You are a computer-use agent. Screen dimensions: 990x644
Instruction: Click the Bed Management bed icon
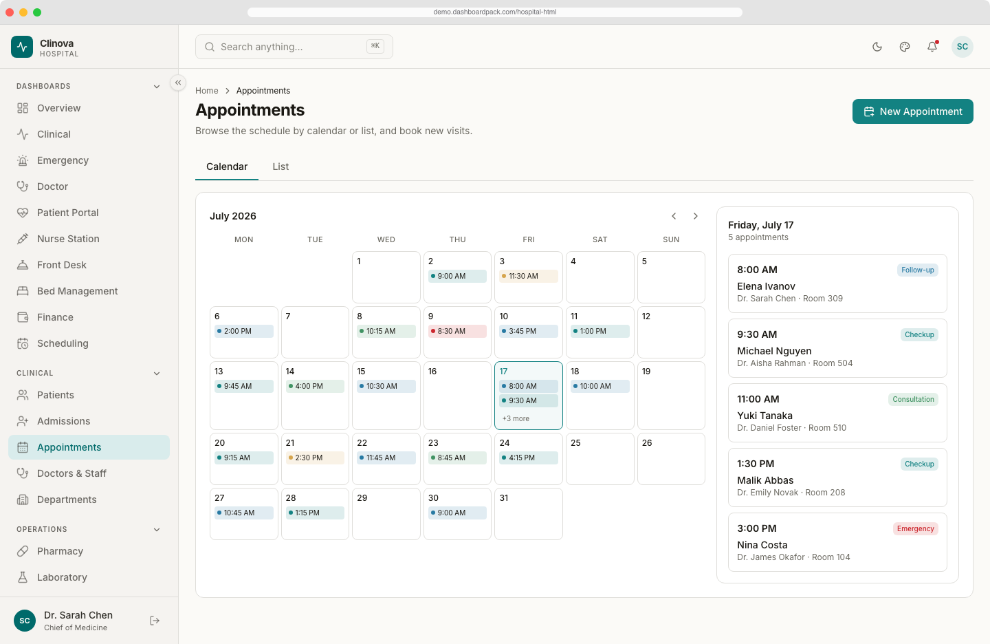(x=23, y=291)
